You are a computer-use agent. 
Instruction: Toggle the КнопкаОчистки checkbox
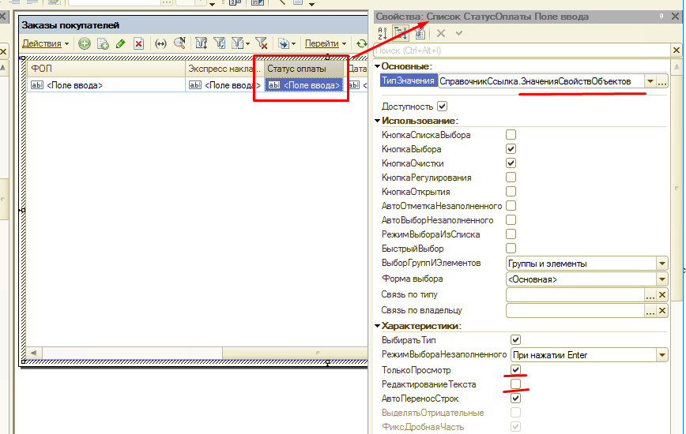tap(511, 163)
